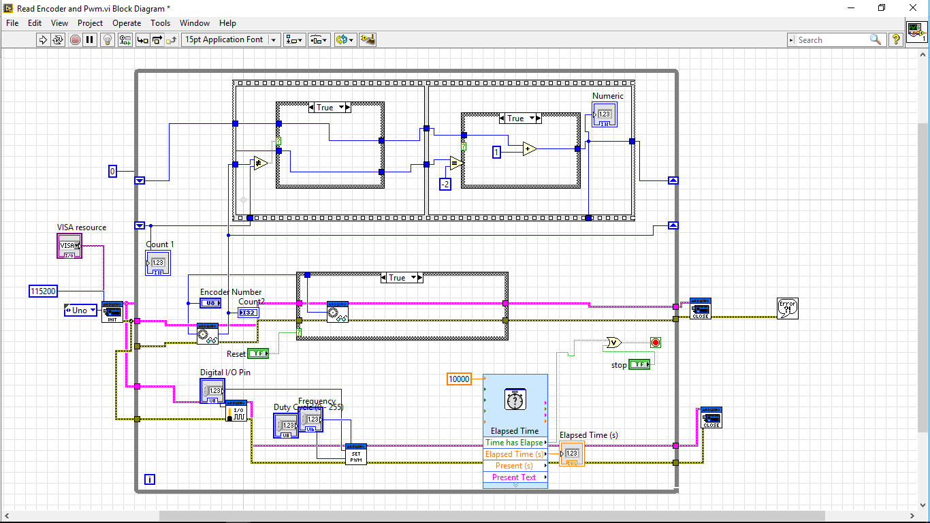
Task: Select the Or gate node
Action: pos(613,343)
